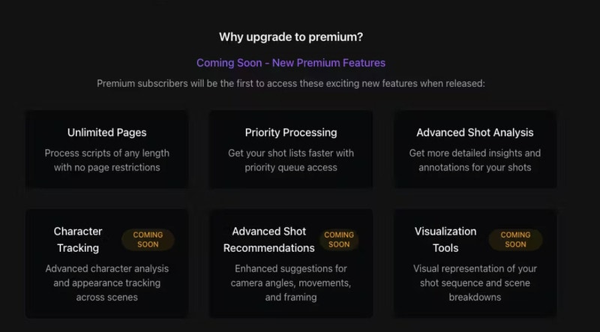
Task: Click Coming Soon badge beside Visualization Tools
Action: pyautogui.click(x=515, y=240)
